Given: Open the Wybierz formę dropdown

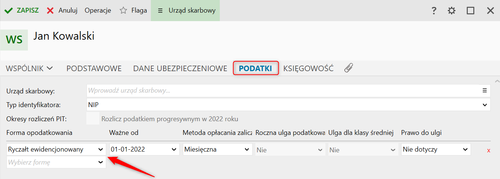Looking at the screenshot, I should (56, 162).
